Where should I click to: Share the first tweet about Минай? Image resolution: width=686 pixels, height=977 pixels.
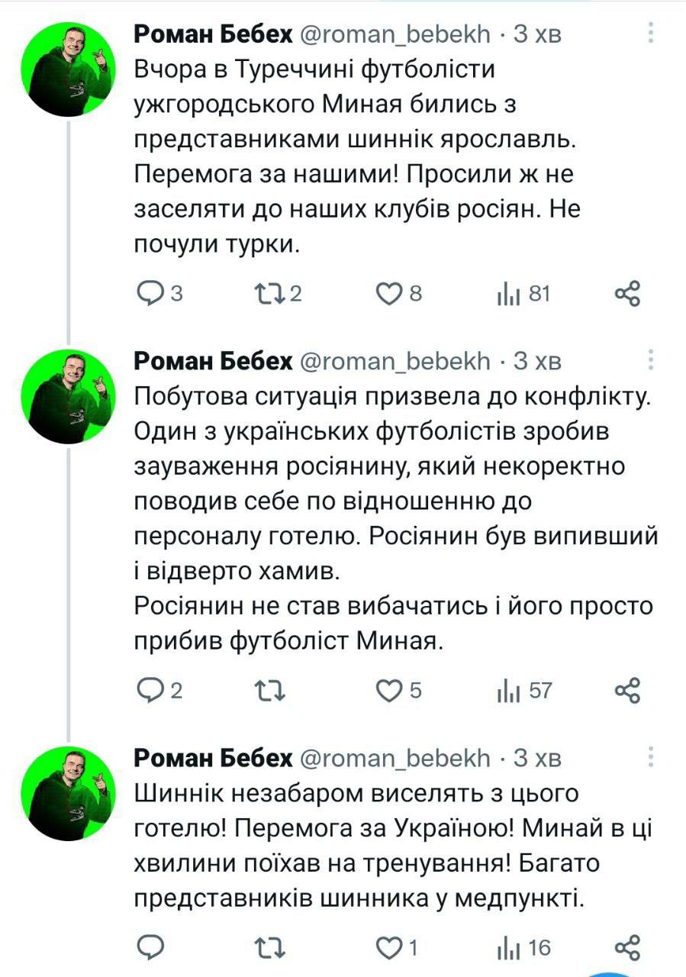pyautogui.click(x=627, y=294)
